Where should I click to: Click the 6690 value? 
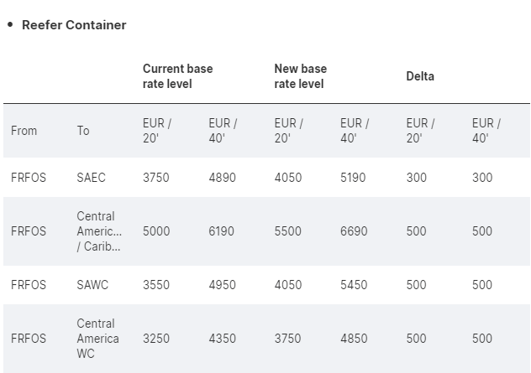click(x=354, y=231)
